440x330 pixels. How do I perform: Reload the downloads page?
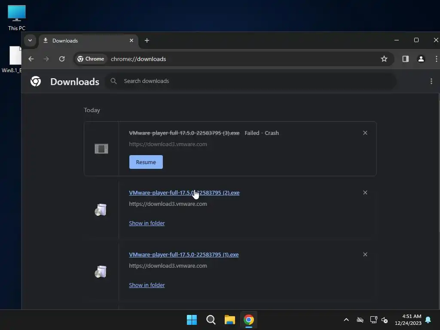[62, 59]
